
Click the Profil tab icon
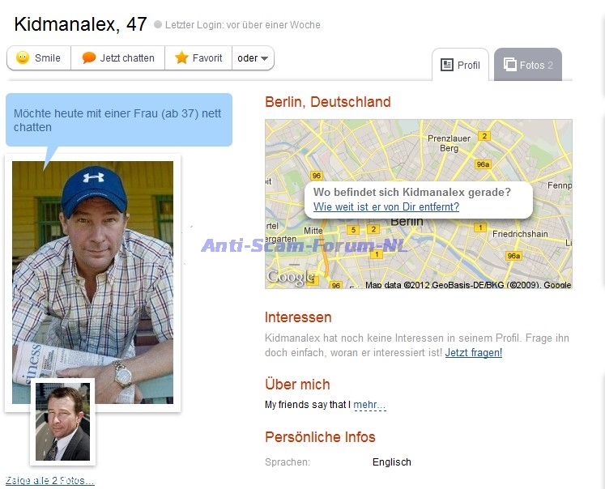tap(447, 65)
